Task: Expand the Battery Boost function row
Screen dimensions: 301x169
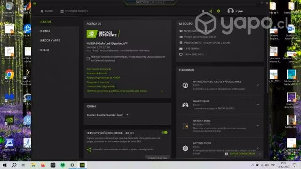Action: point(258,148)
